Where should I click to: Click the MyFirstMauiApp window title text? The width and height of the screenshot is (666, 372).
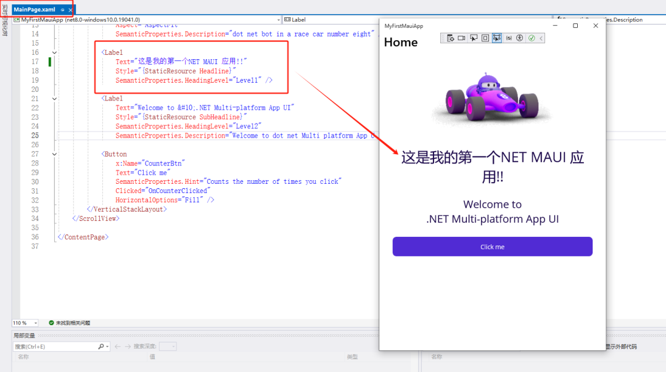click(403, 26)
